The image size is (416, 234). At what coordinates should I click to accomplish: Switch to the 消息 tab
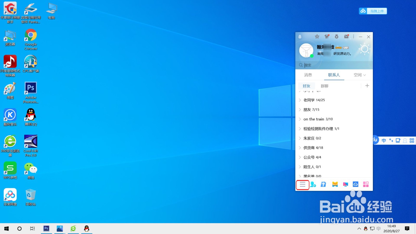point(308,75)
